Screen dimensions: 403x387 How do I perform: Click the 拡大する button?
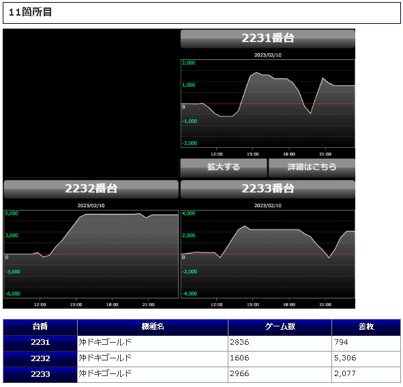224,168
